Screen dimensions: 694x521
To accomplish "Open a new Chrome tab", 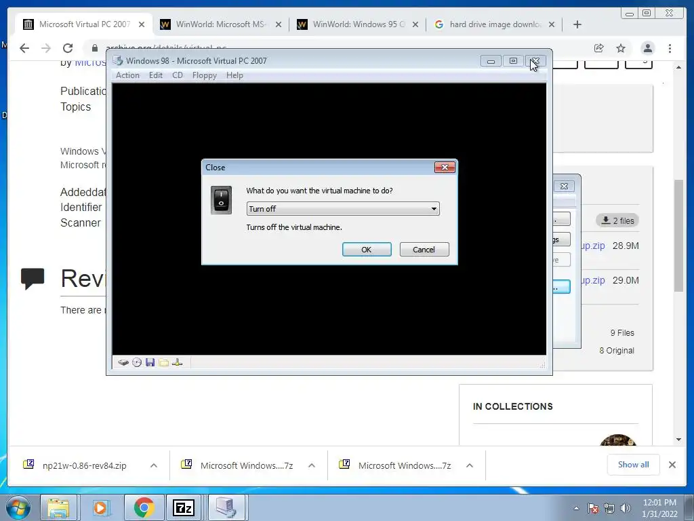I will tap(577, 24).
